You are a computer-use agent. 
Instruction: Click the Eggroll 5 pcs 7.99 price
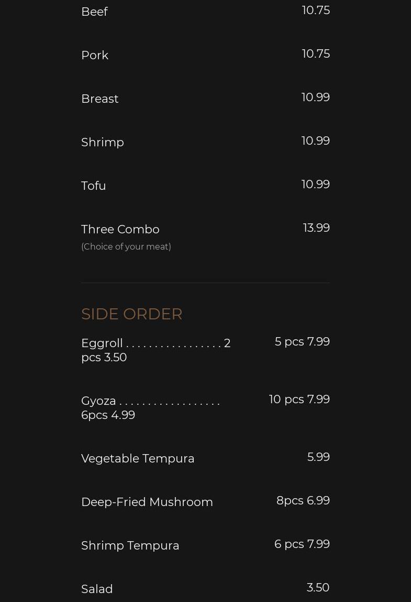click(302, 341)
